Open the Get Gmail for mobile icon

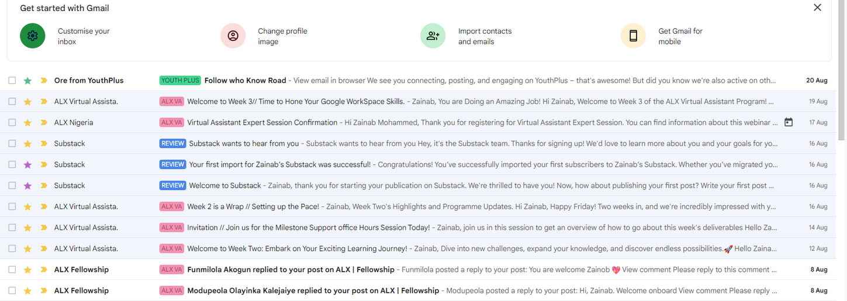(633, 36)
